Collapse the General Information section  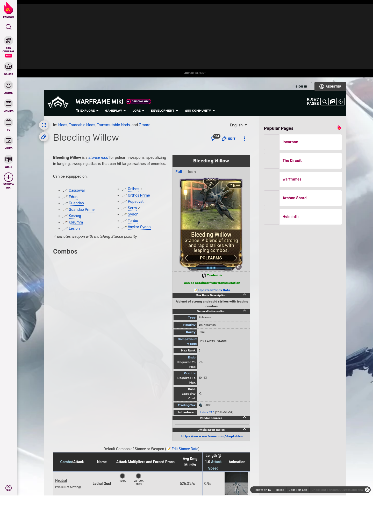tap(245, 311)
